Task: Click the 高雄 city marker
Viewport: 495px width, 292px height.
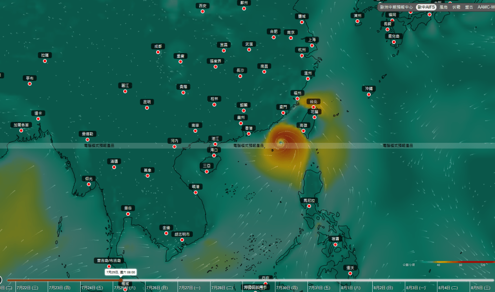Action: pyautogui.click(x=304, y=130)
